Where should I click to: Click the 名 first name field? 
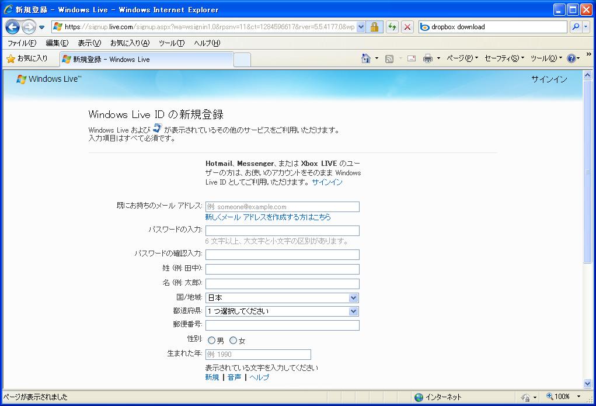(282, 283)
